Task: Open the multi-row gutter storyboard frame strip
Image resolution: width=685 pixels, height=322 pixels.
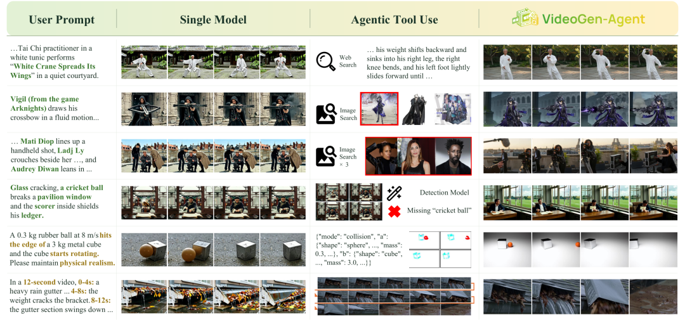Action: point(395,296)
